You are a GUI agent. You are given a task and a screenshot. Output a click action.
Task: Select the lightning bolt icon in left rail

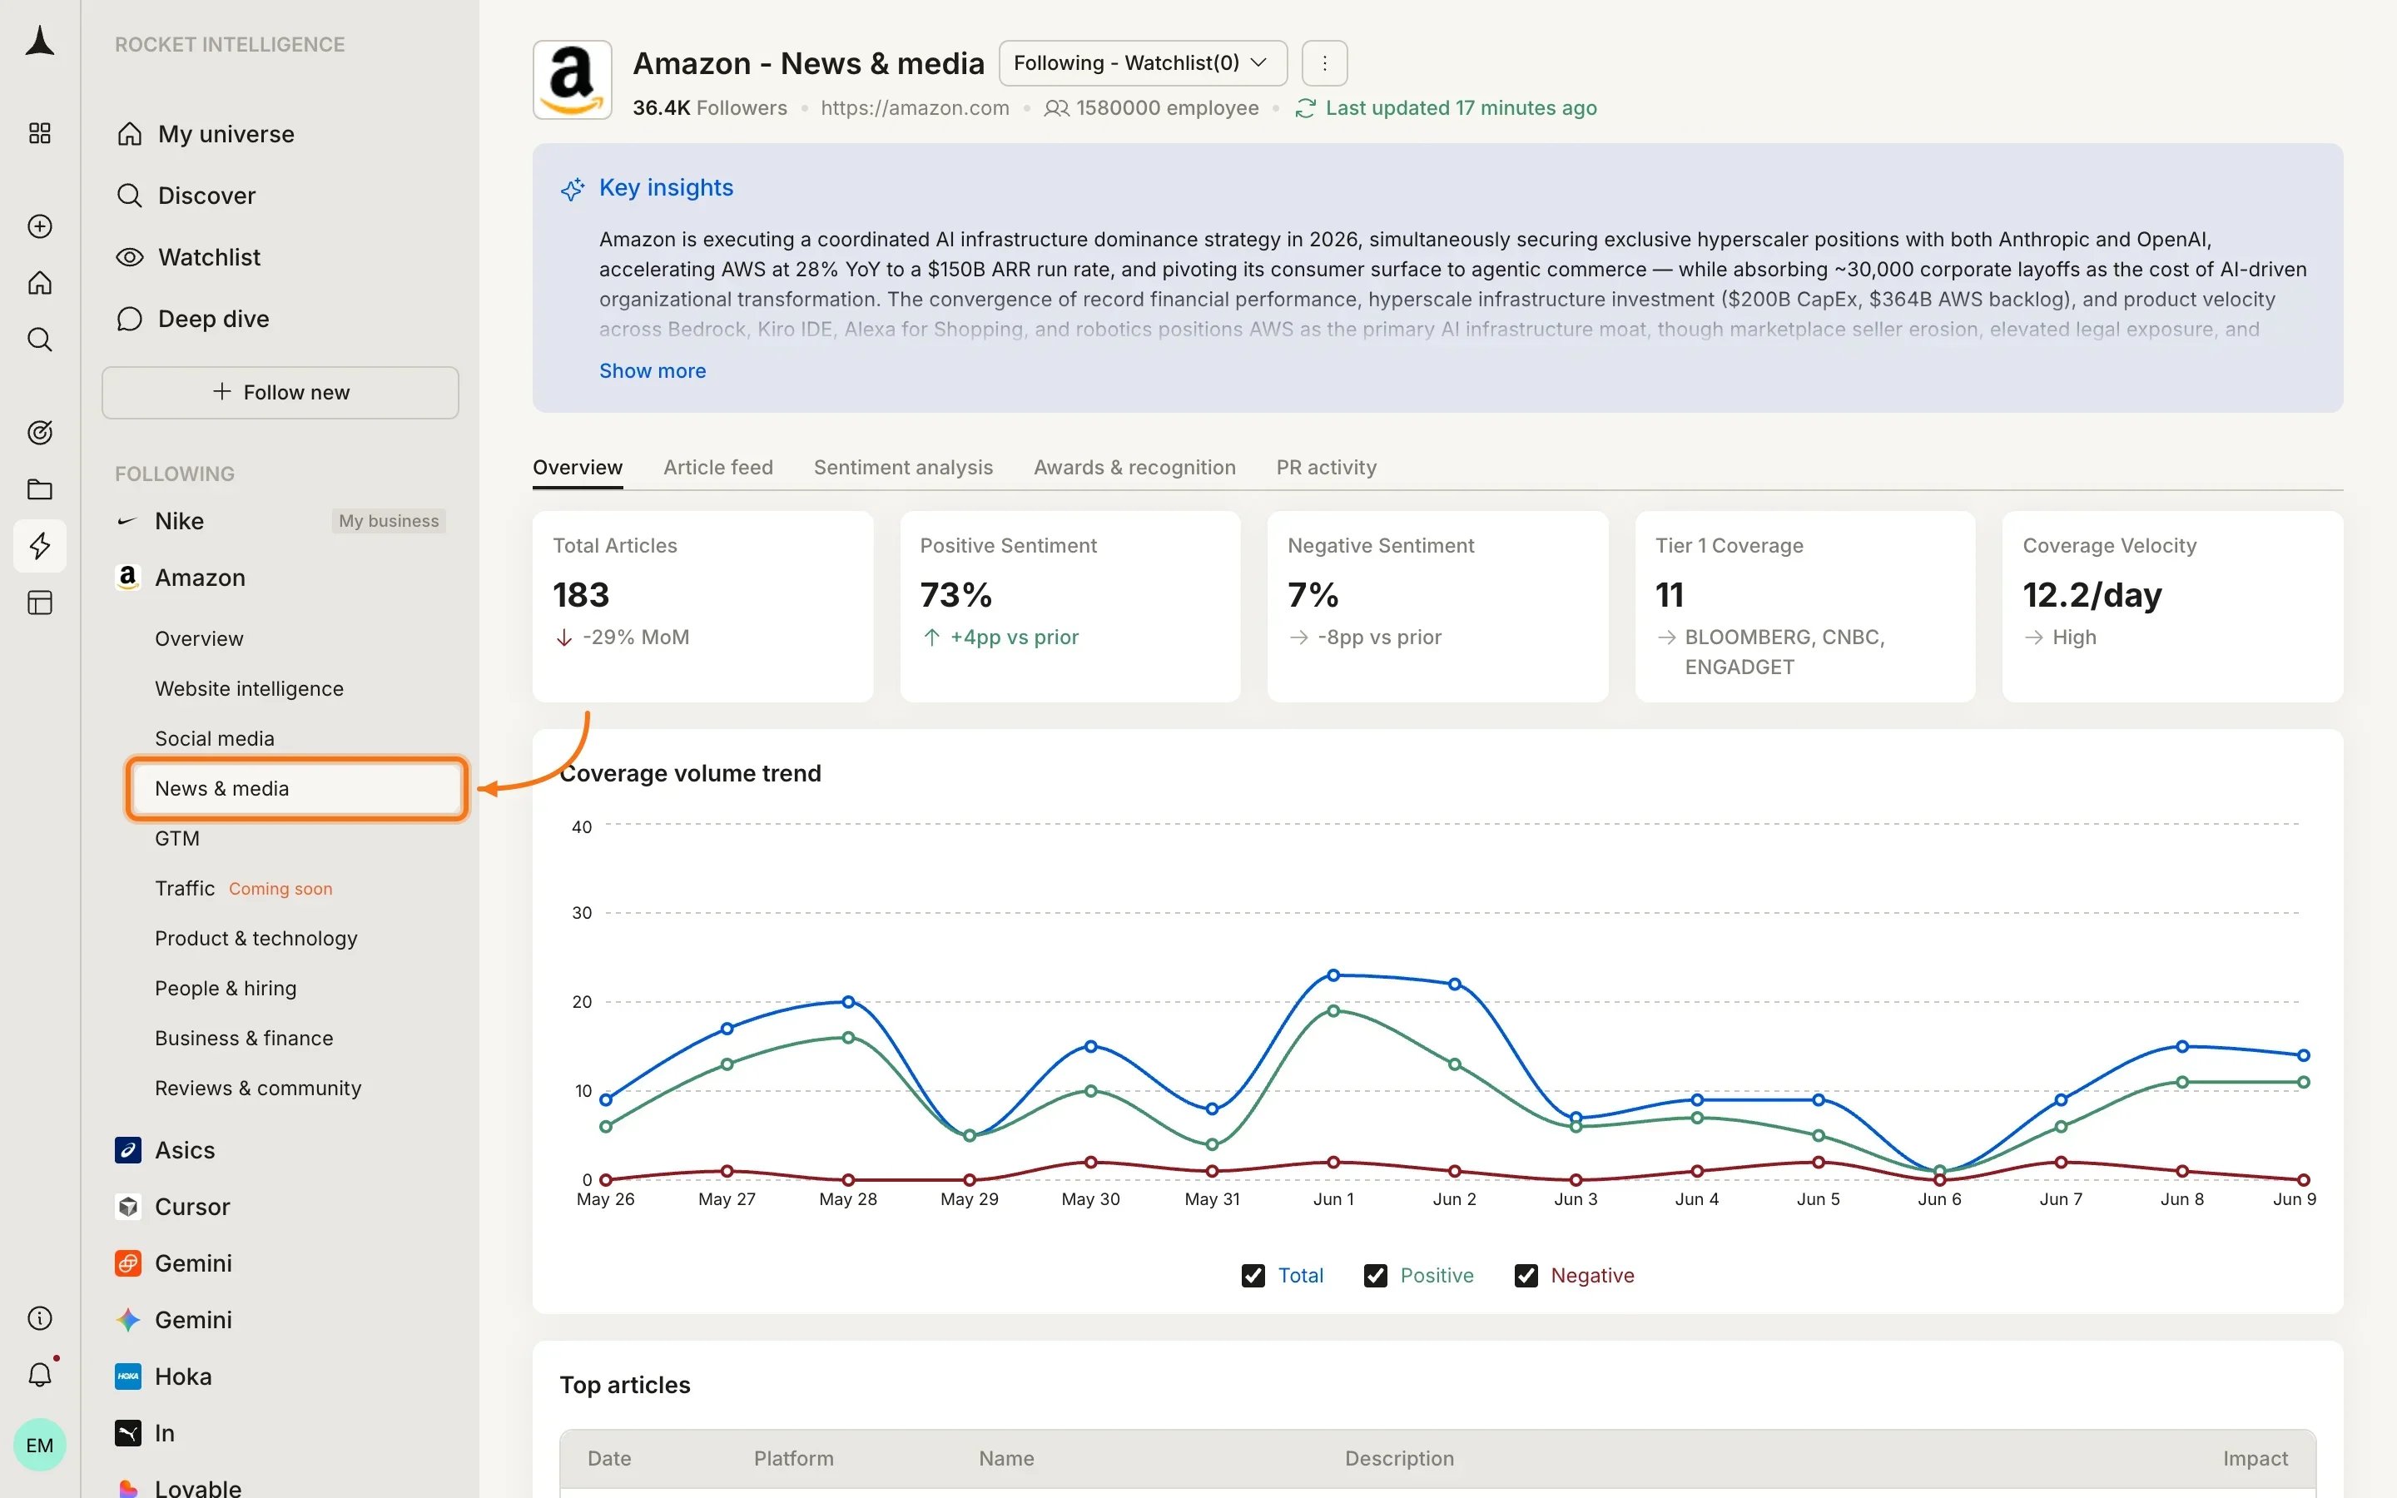[x=40, y=546]
